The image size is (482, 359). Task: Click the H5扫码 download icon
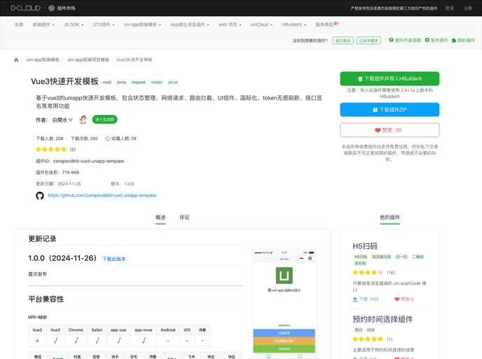click(355, 299)
